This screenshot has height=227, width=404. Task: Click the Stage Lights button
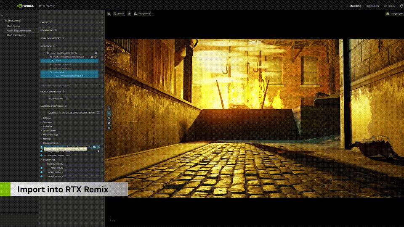(395, 13)
